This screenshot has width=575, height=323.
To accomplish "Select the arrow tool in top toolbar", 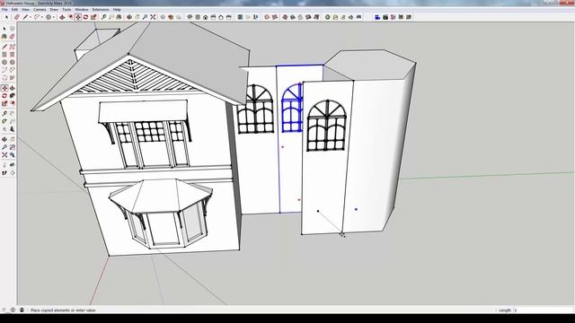I will point(6,17).
